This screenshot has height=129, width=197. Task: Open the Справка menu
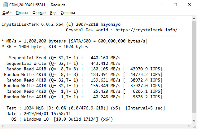68,13
